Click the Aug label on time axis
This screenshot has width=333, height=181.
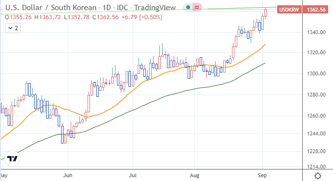[194, 175]
